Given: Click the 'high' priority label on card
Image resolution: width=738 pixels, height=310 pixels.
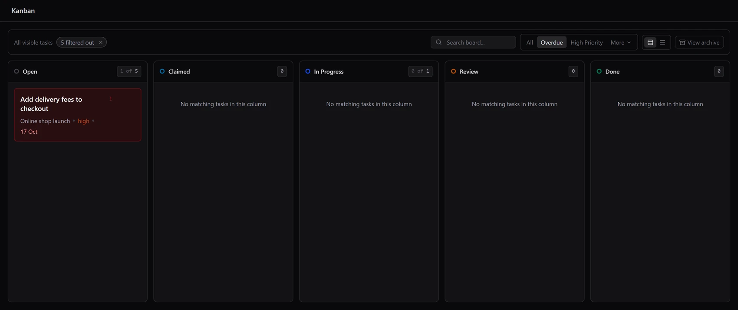Looking at the screenshot, I should pyautogui.click(x=83, y=121).
